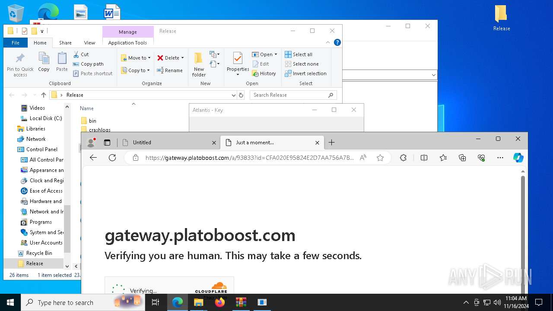Select User Accounts tree item
The height and width of the screenshot is (311, 553).
(41, 243)
